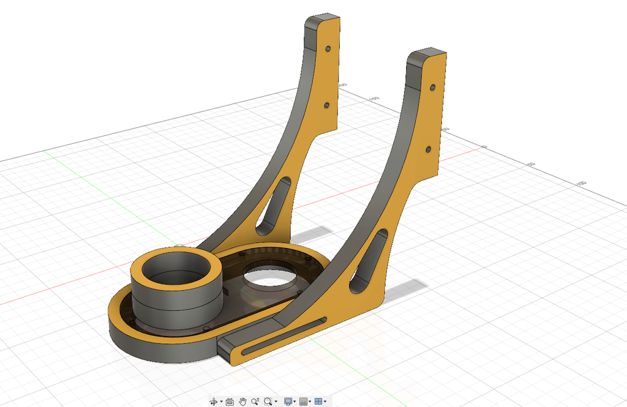The width and height of the screenshot is (627, 407).
Task: Open the Orbit type dropdown arrow
Action: point(222,401)
